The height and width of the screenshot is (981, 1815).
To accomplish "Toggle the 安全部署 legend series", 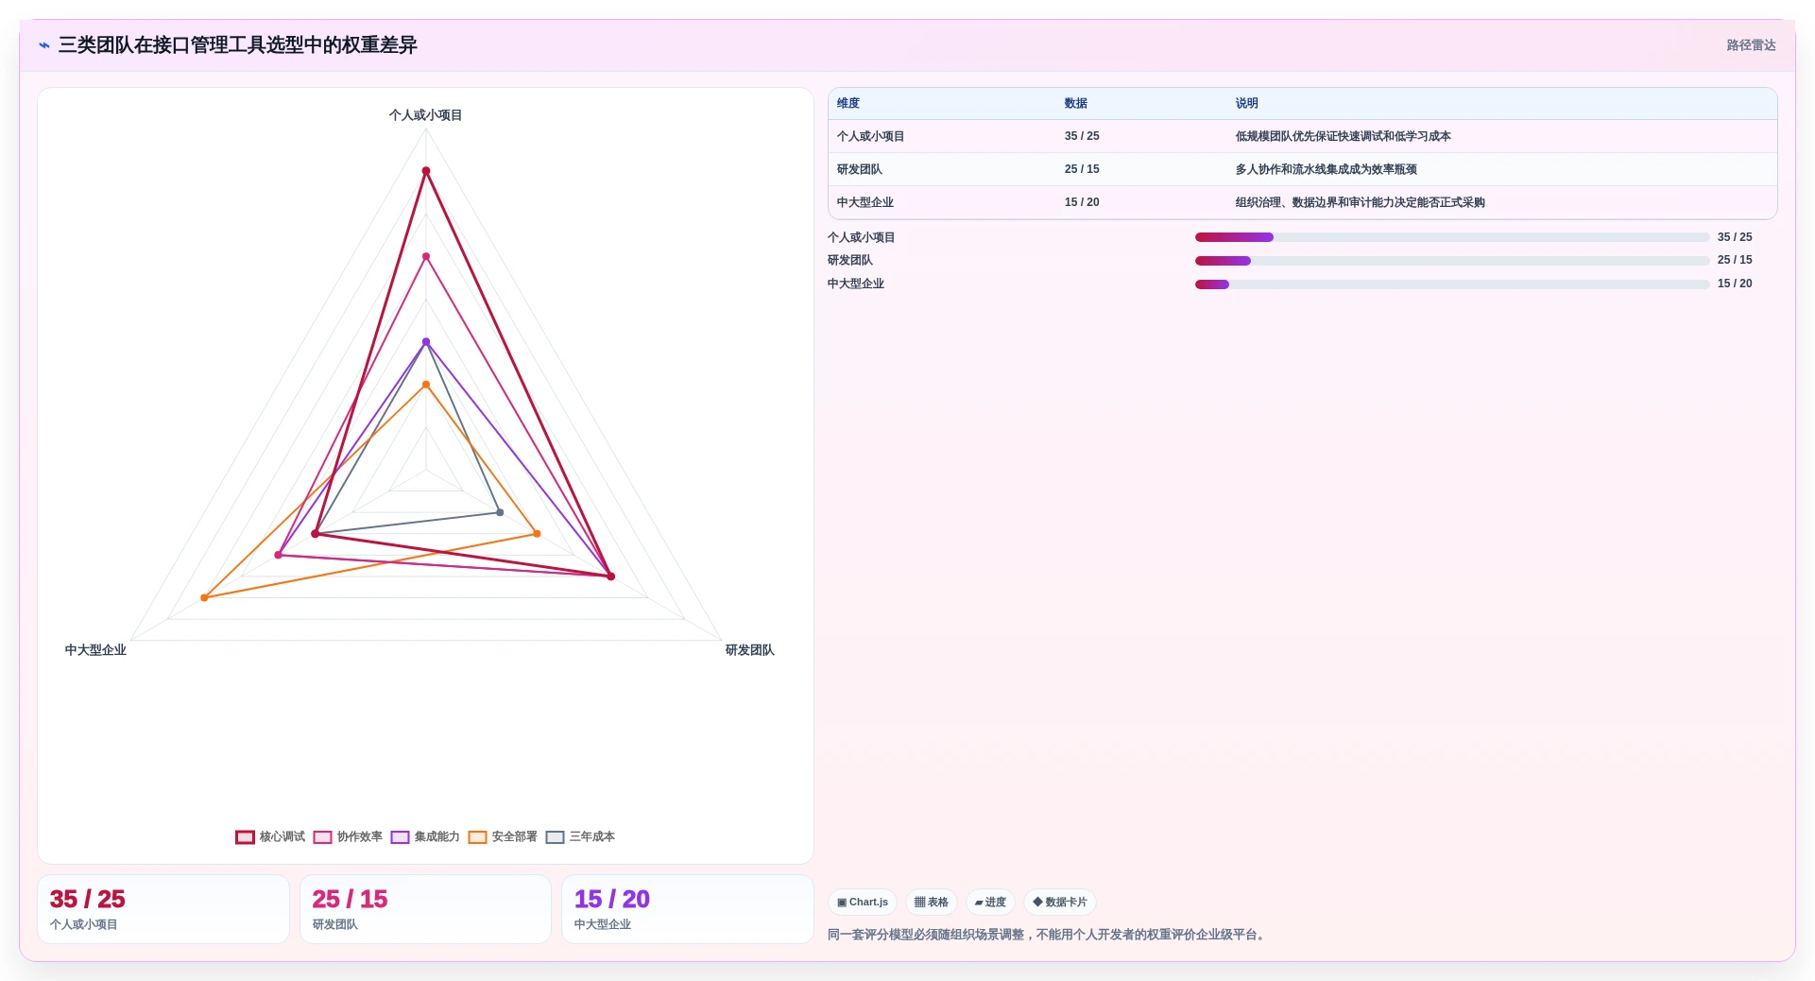I will coord(503,836).
